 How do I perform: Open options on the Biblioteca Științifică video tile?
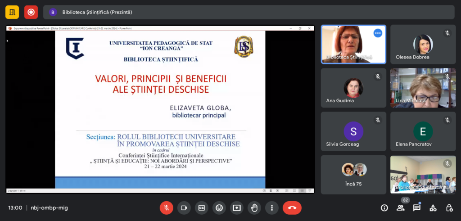point(378,33)
